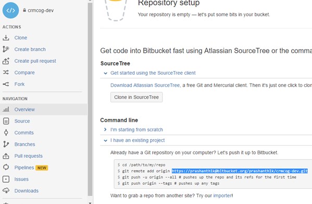
Task: Click the blue repository code avatar
Action: tap(10, 10)
